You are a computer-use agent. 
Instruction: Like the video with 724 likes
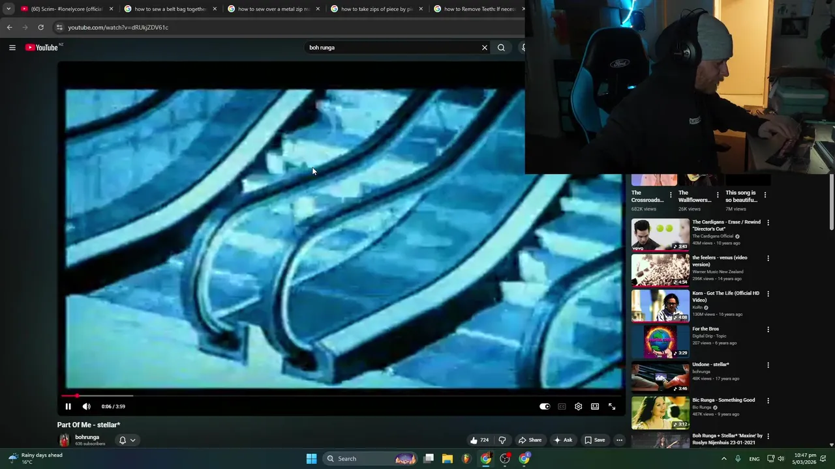[479, 440]
